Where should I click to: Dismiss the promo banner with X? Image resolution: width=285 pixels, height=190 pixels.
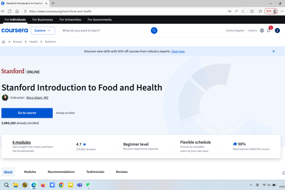(x=274, y=51)
